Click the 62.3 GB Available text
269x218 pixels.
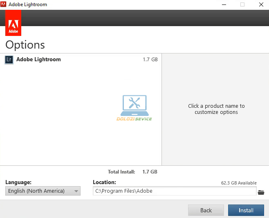238,183
